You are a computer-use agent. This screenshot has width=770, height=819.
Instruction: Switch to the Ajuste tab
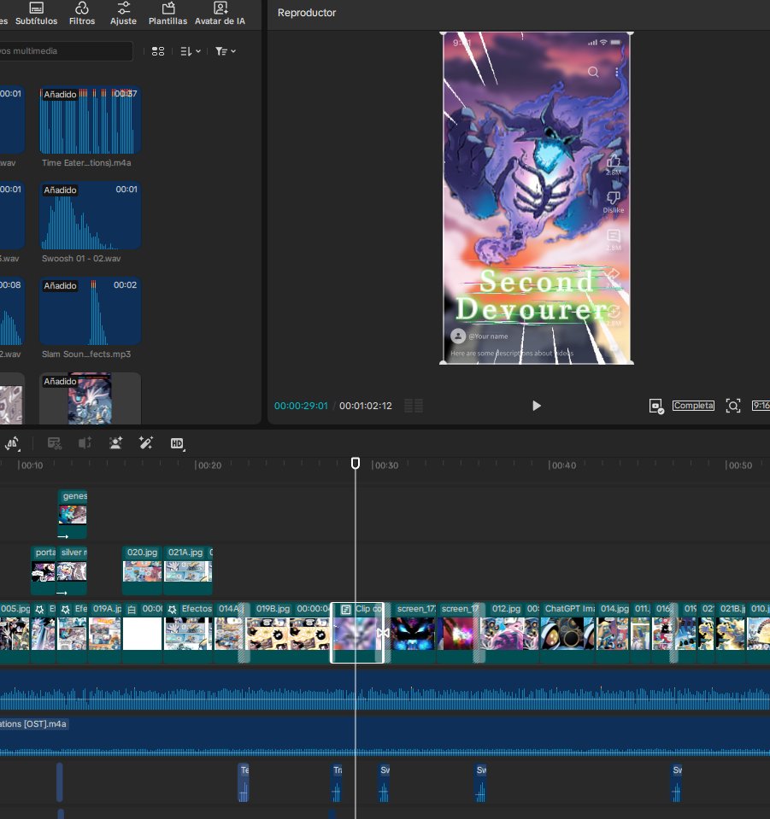click(123, 14)
